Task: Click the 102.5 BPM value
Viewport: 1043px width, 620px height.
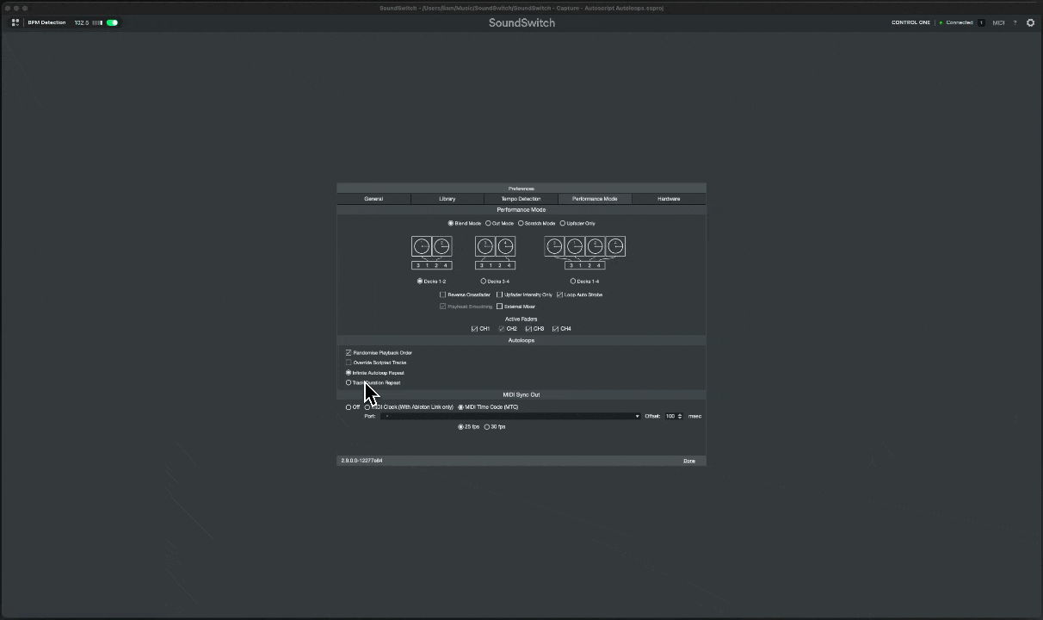Action: pyautogui.click(x=81, y=22)
